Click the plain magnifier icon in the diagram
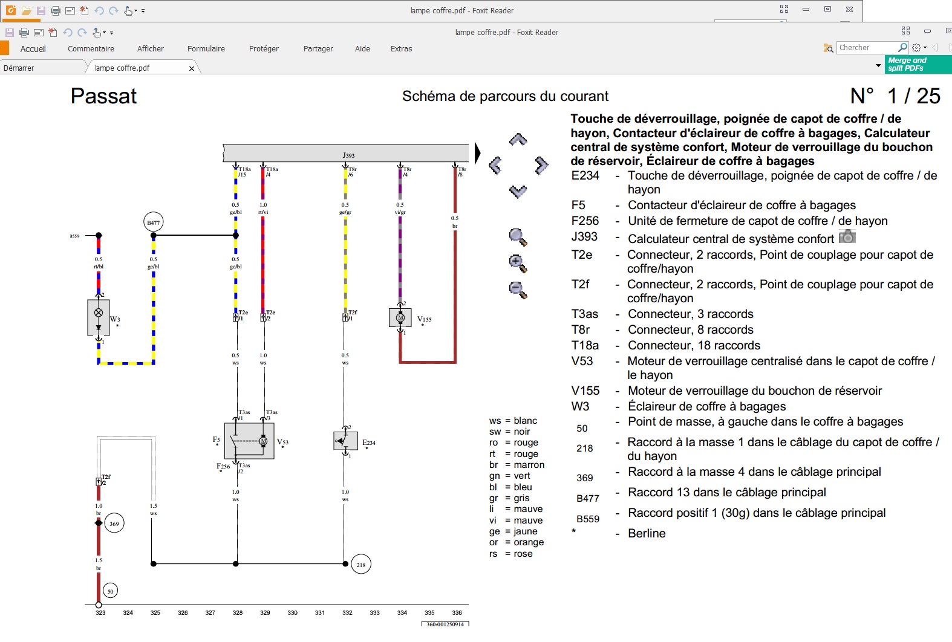This screenshot has height=642, width=952. click(x=518, y=237)
